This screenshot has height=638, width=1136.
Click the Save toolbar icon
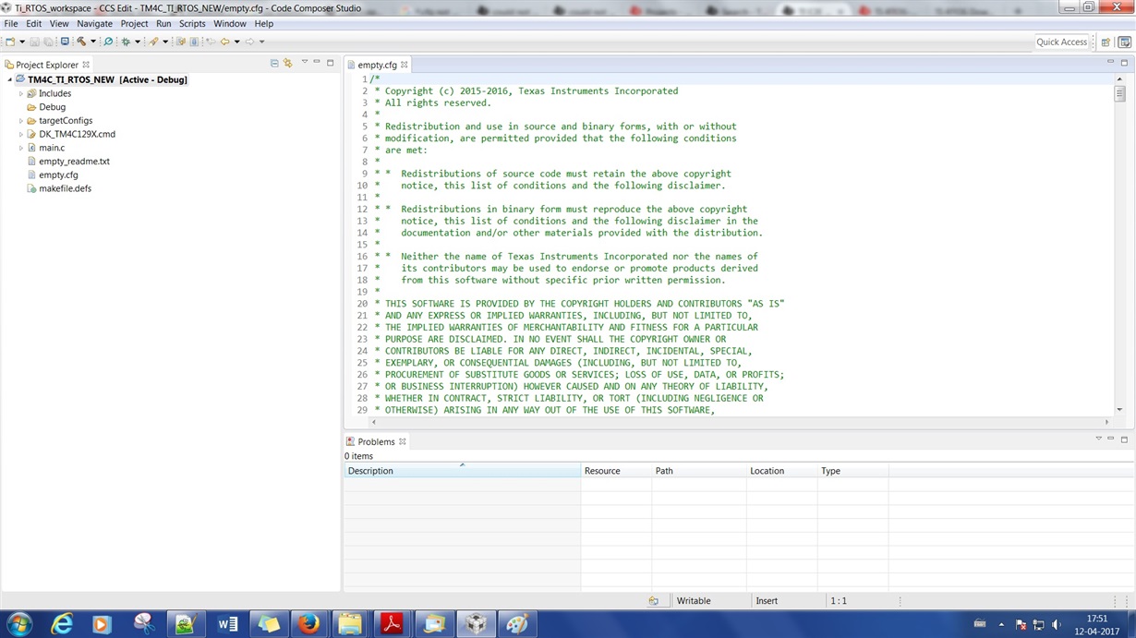point(34,42)
